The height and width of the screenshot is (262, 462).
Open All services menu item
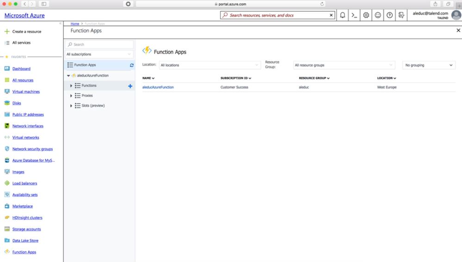click(x=21, y=43)
